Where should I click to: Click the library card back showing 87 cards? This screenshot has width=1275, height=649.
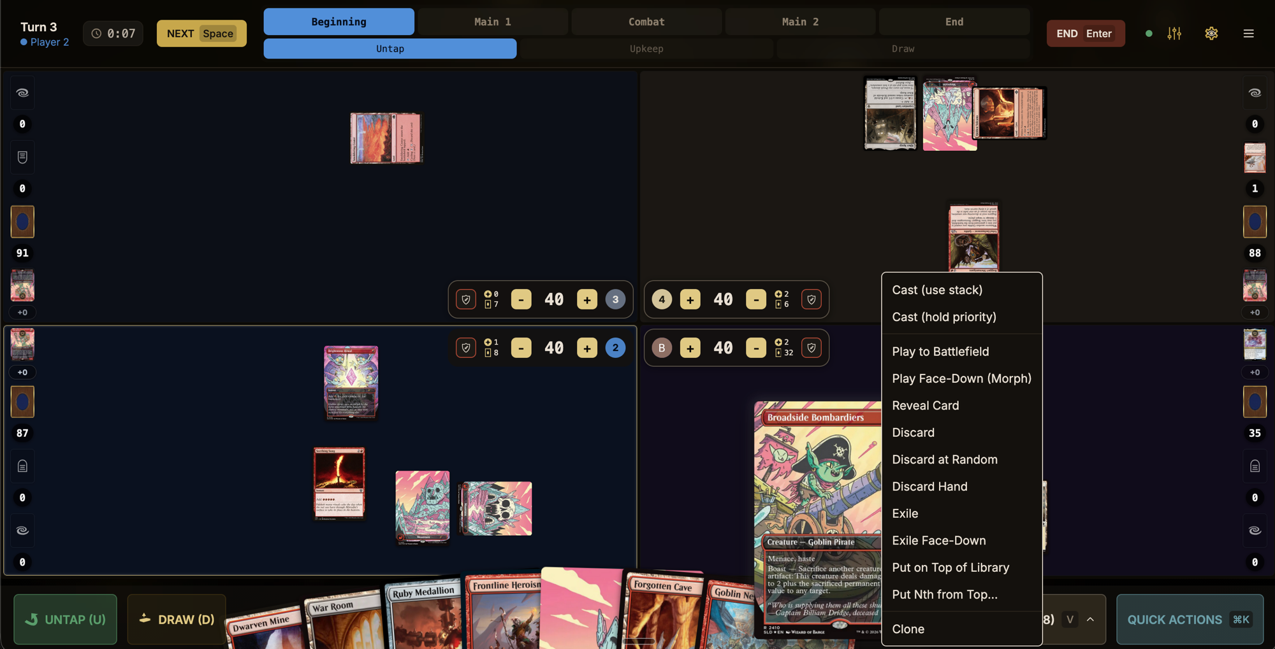click(22, 401)
